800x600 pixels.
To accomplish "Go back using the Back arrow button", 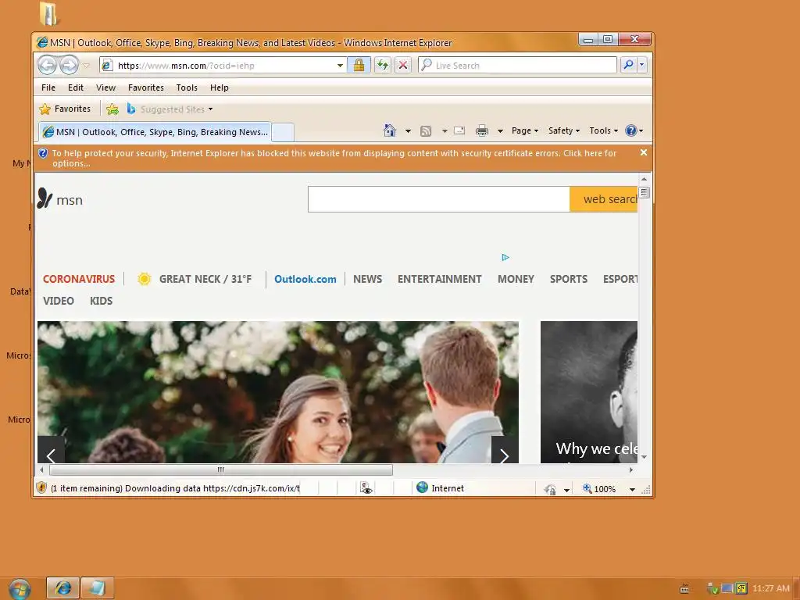I will tap(48, 66).
